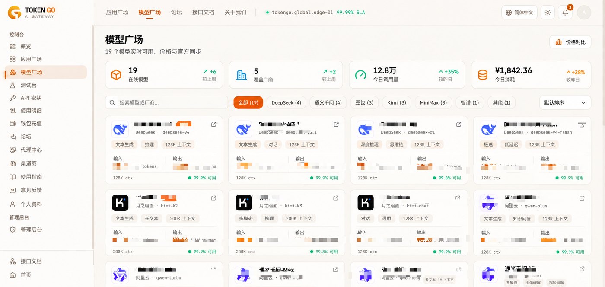The image size is (605, 287).
Task: Focus the 搜索模型或厂商 search field
Action: [x=166, y=102]
